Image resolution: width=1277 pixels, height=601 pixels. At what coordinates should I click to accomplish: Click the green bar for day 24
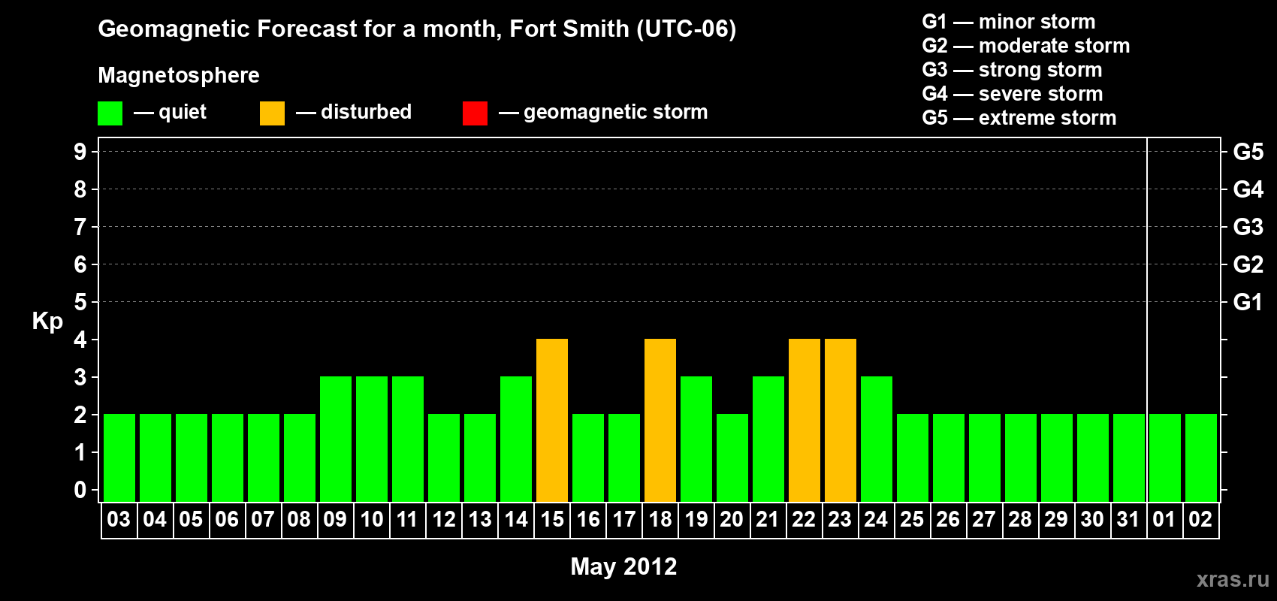[x=877, y=439]
